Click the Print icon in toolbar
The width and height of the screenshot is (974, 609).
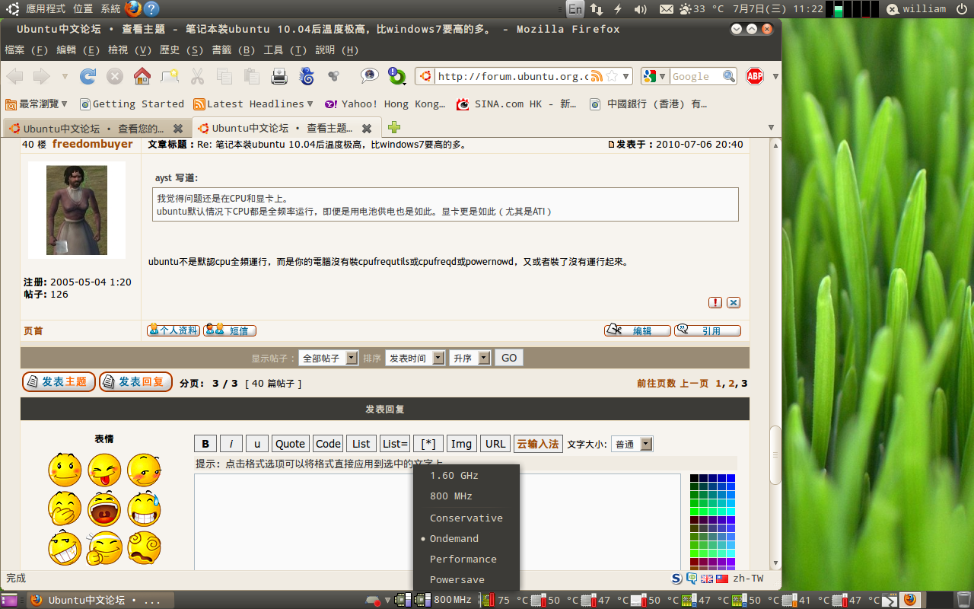point(279,76)
